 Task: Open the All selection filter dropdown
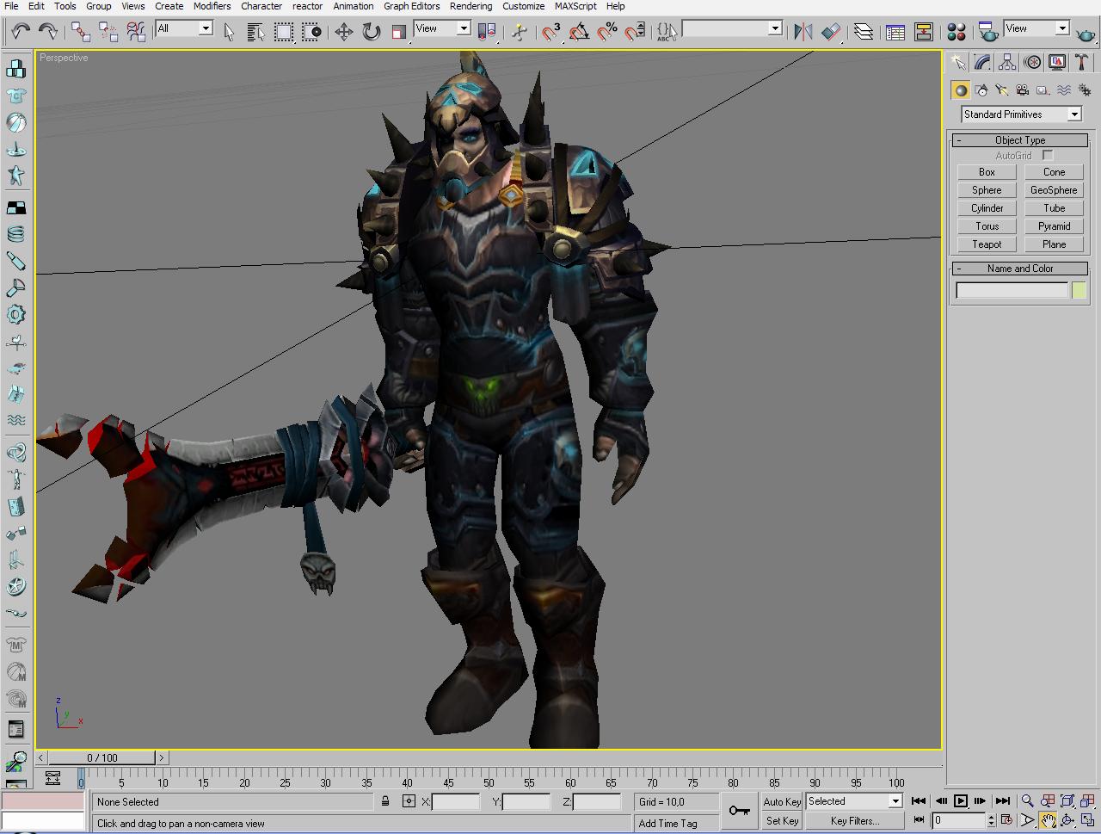[184, 28]
